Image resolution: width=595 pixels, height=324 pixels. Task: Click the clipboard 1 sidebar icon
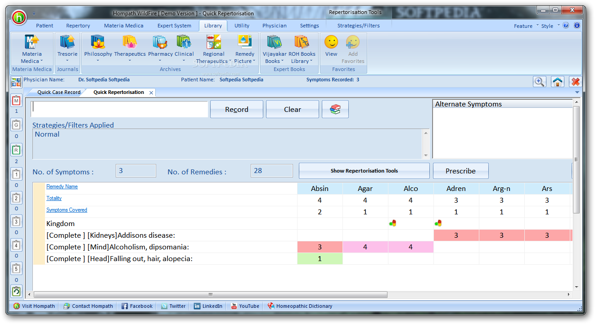click(17, 174)
